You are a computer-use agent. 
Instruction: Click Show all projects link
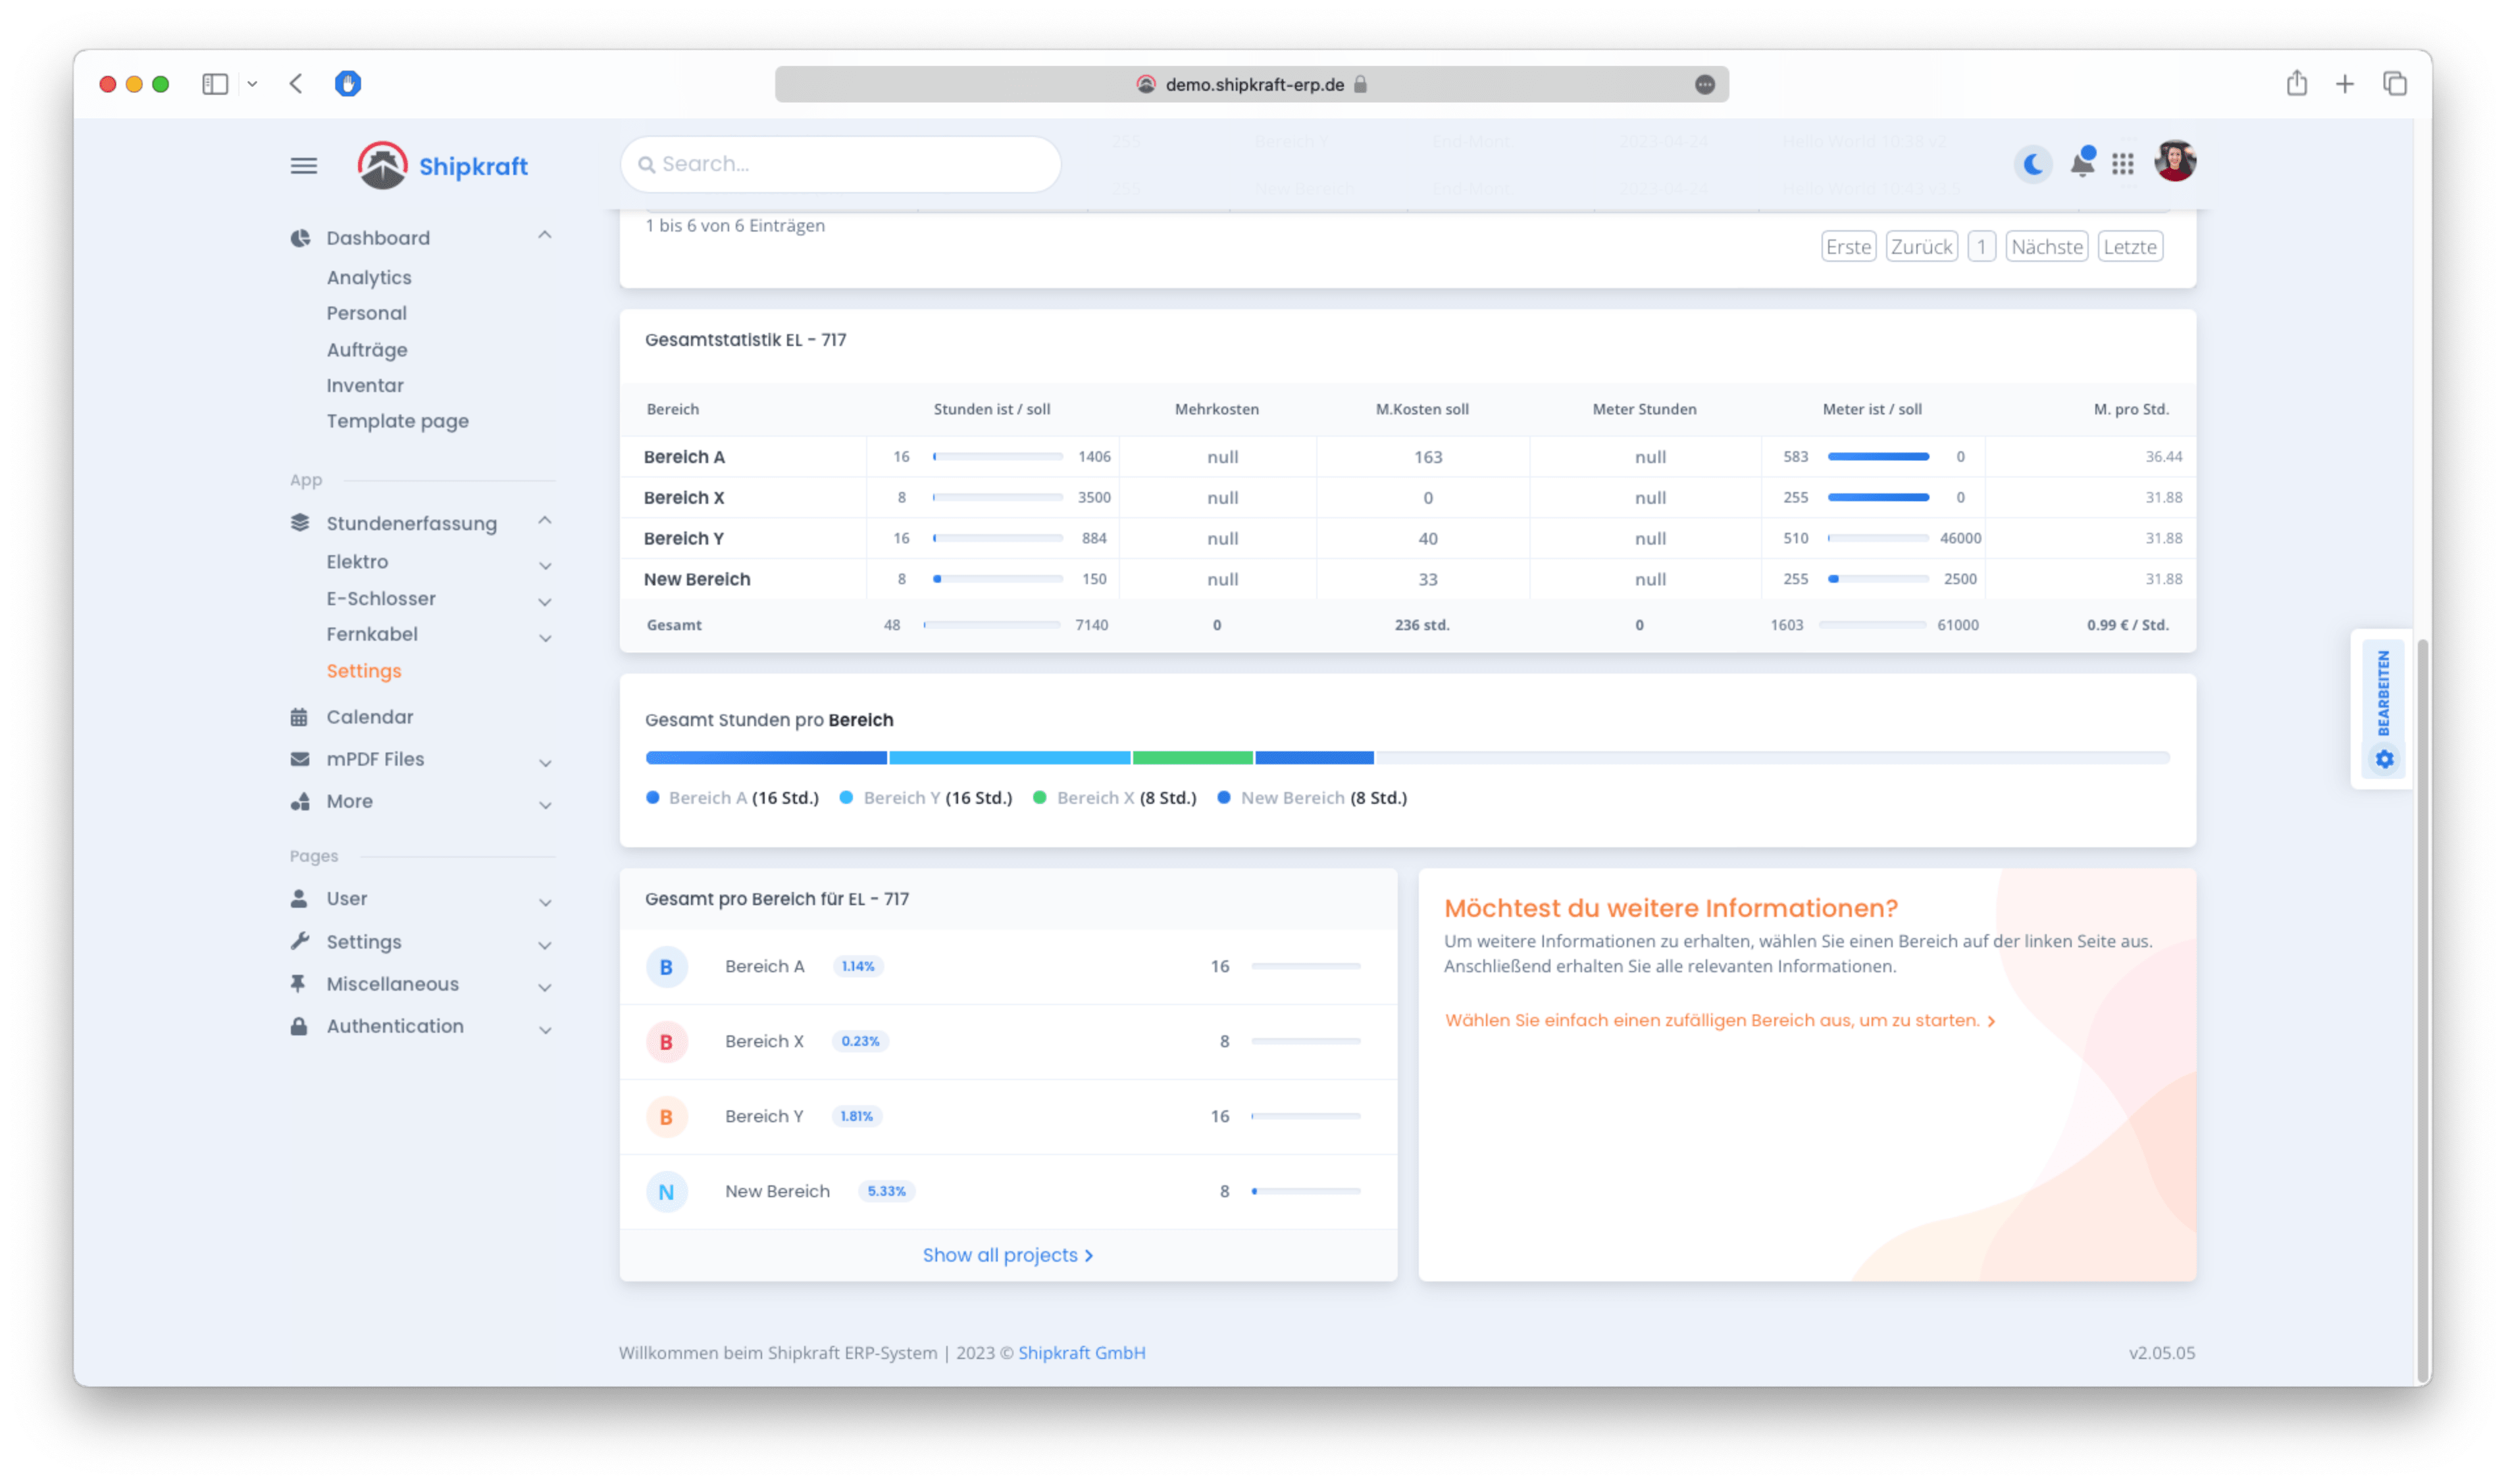click(x=1008, y=1255)
